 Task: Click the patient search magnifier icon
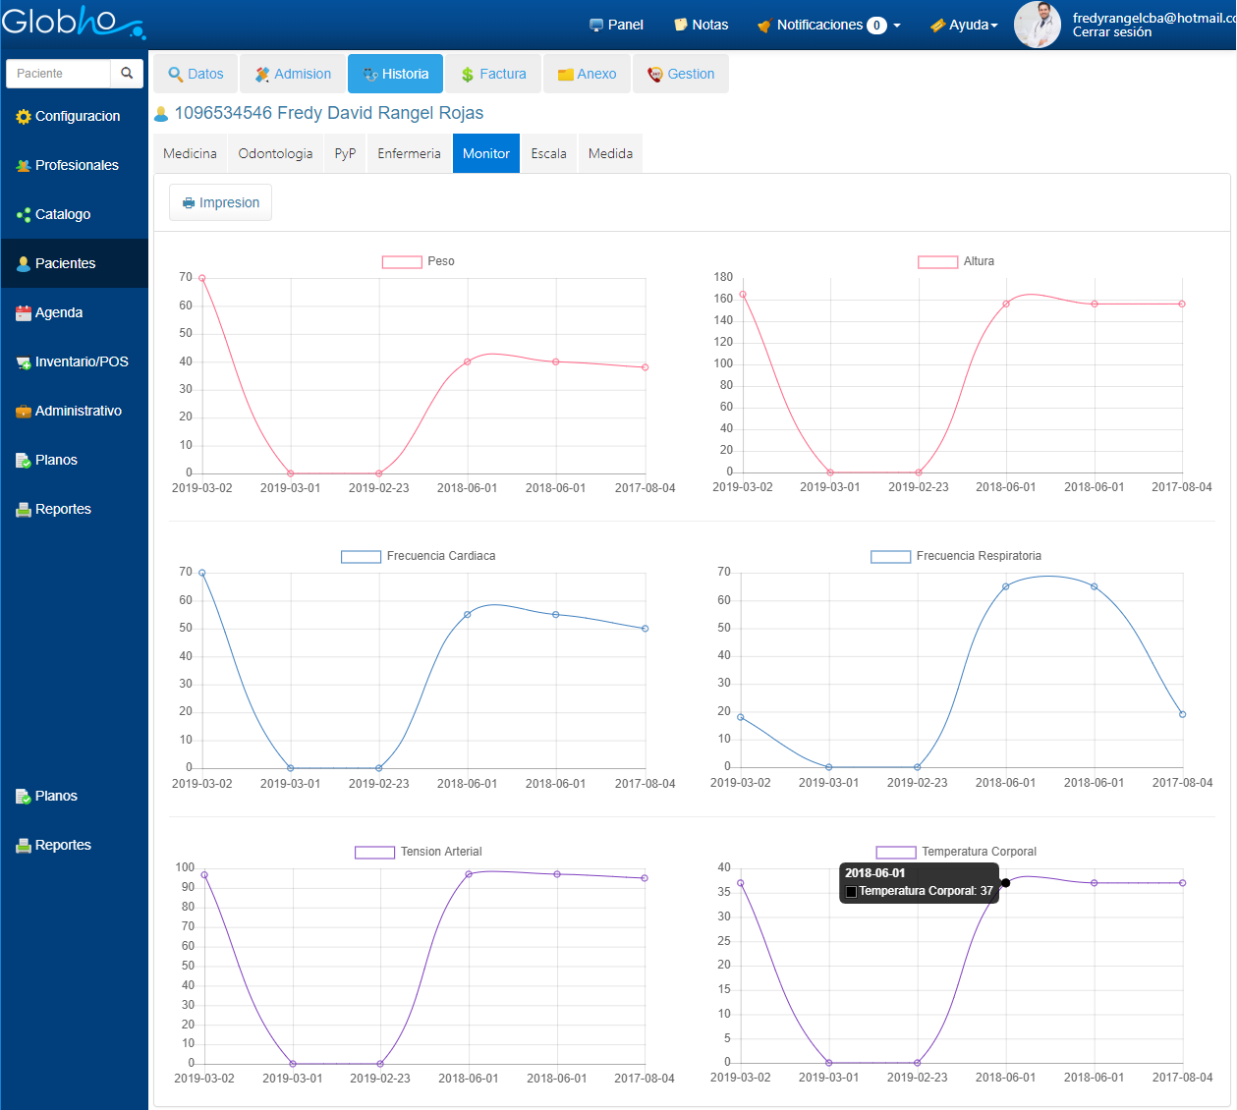tap(127, 74)
